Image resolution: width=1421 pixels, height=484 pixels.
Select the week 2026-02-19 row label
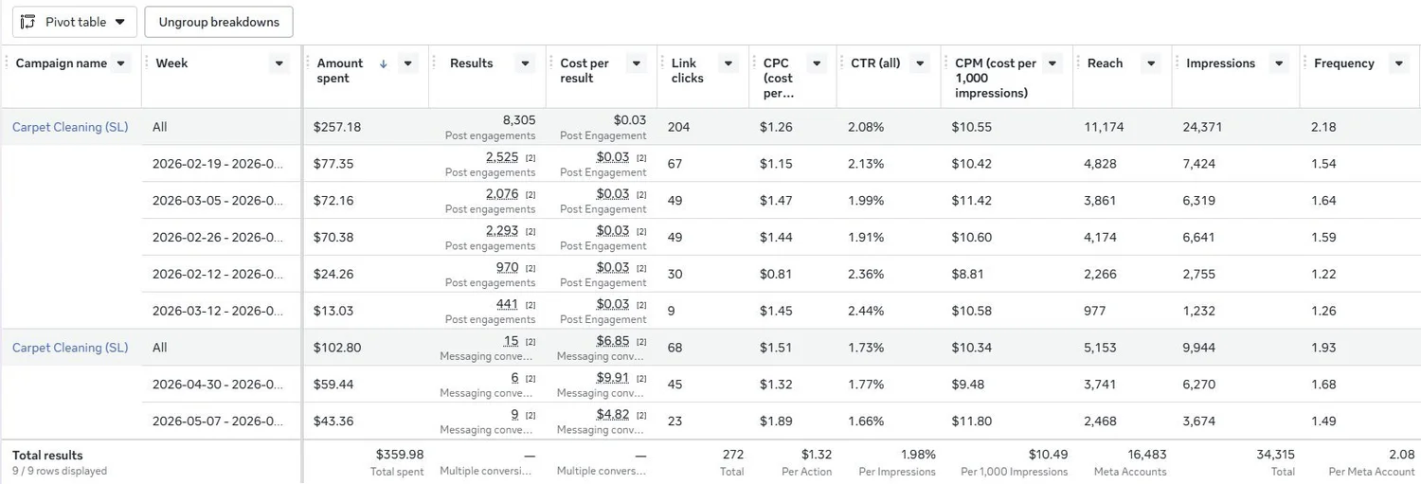(x=218, y=164)
